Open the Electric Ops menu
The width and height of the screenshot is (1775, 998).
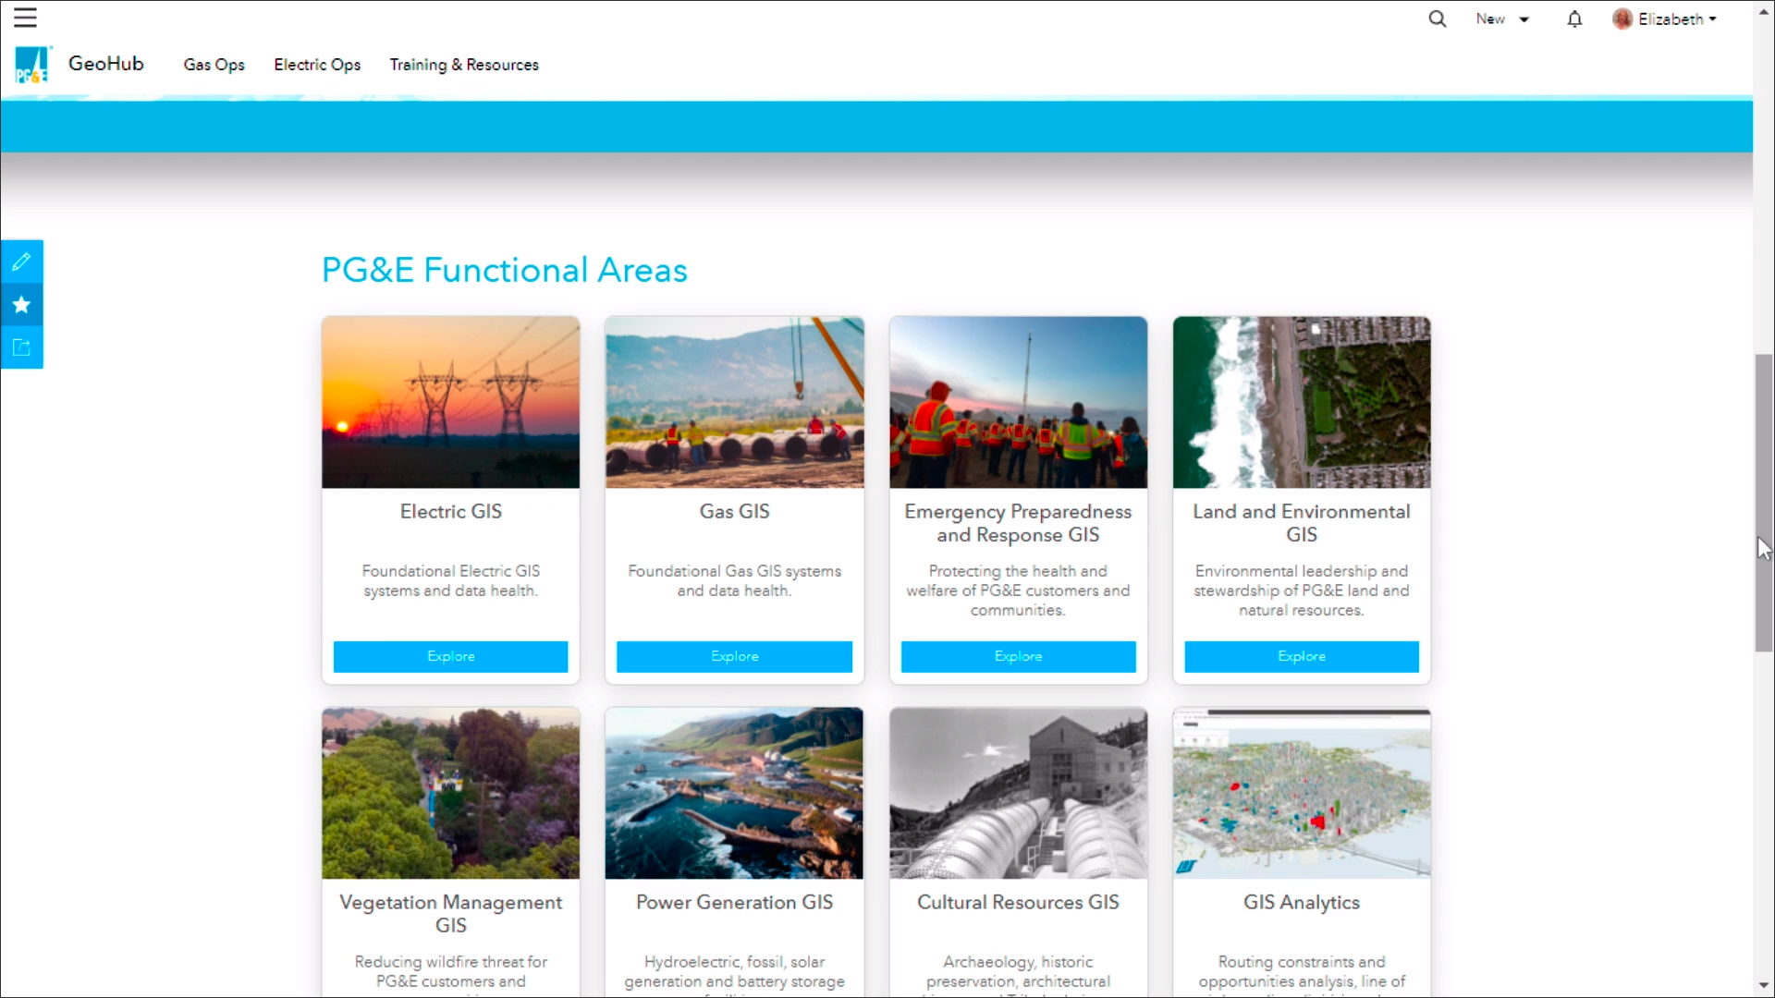tap(317, 65)
